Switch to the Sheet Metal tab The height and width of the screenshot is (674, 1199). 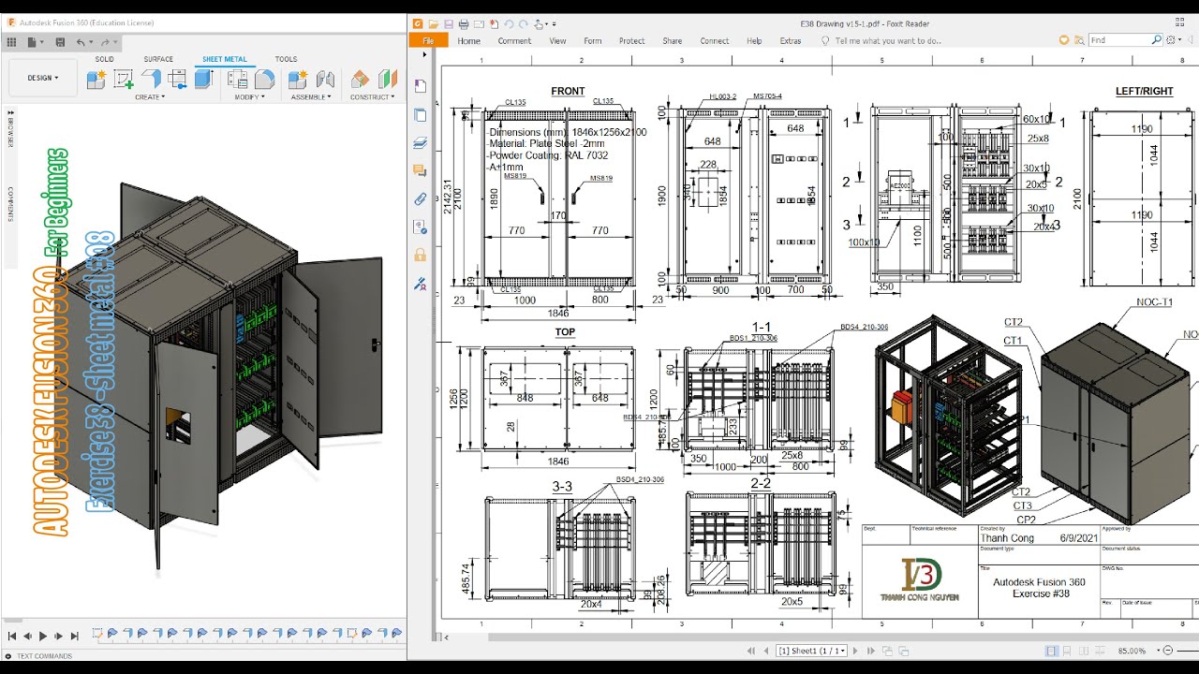tap(225, 59)
